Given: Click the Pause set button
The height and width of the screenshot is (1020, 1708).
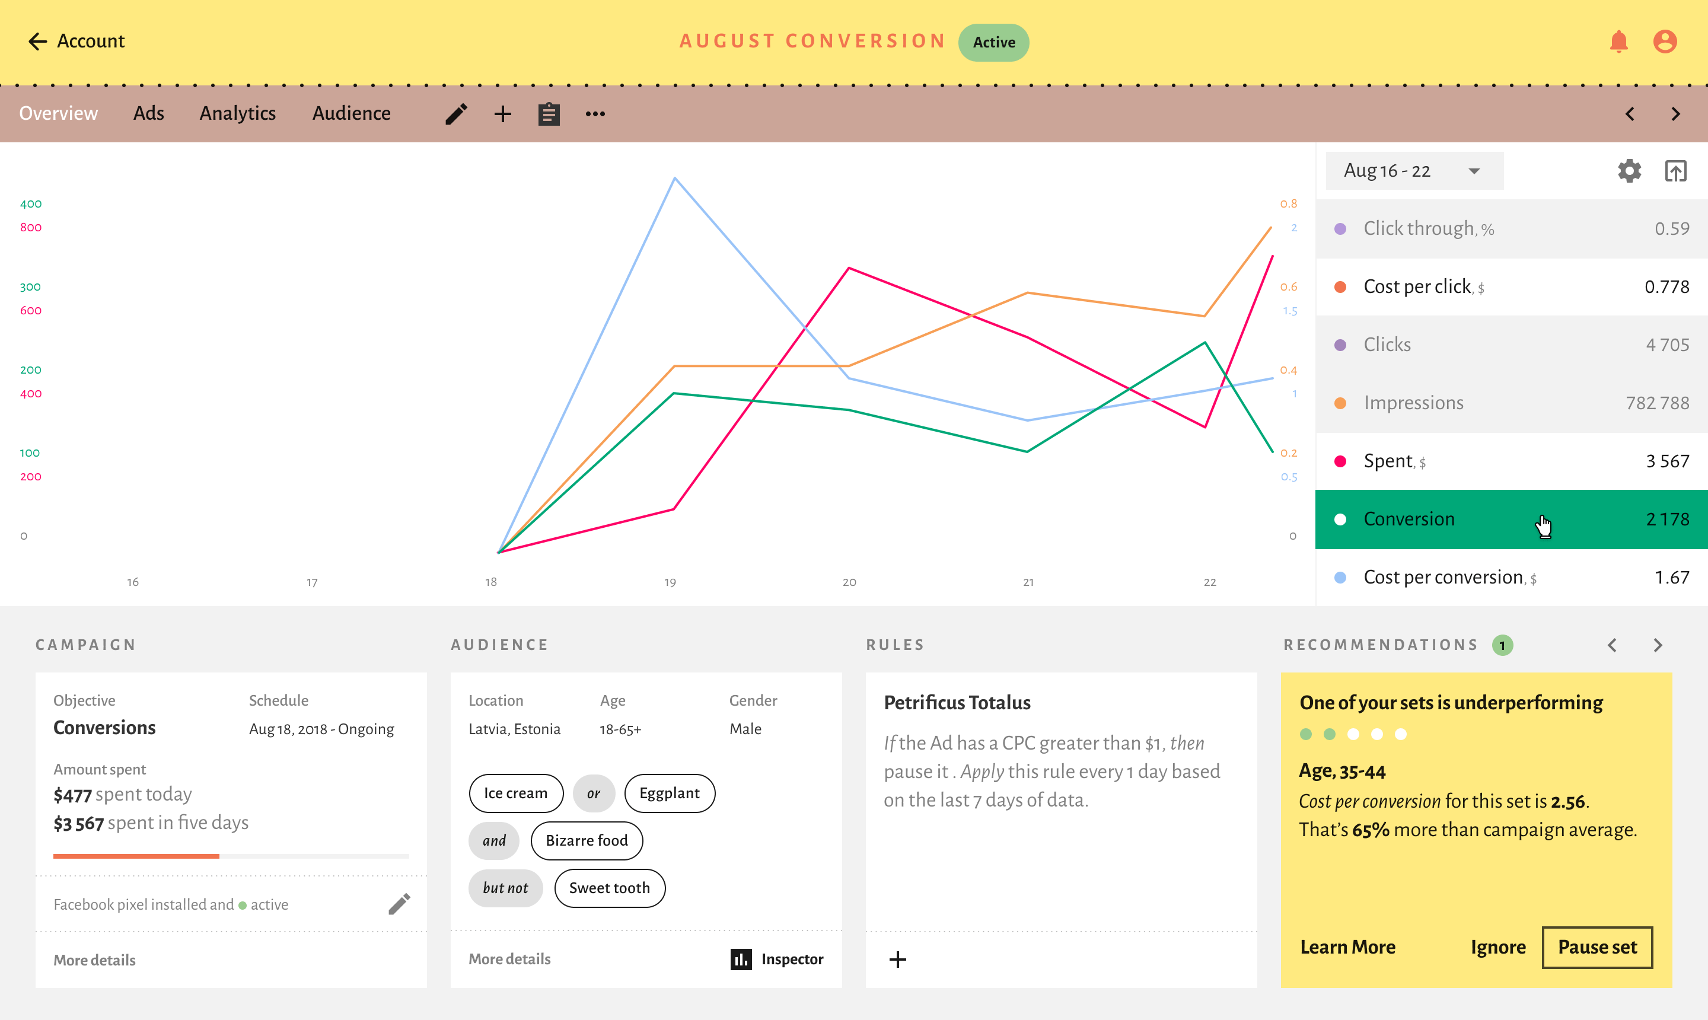Looking at the screenshot, I should pyautogui.click(x=1597, y=947).
